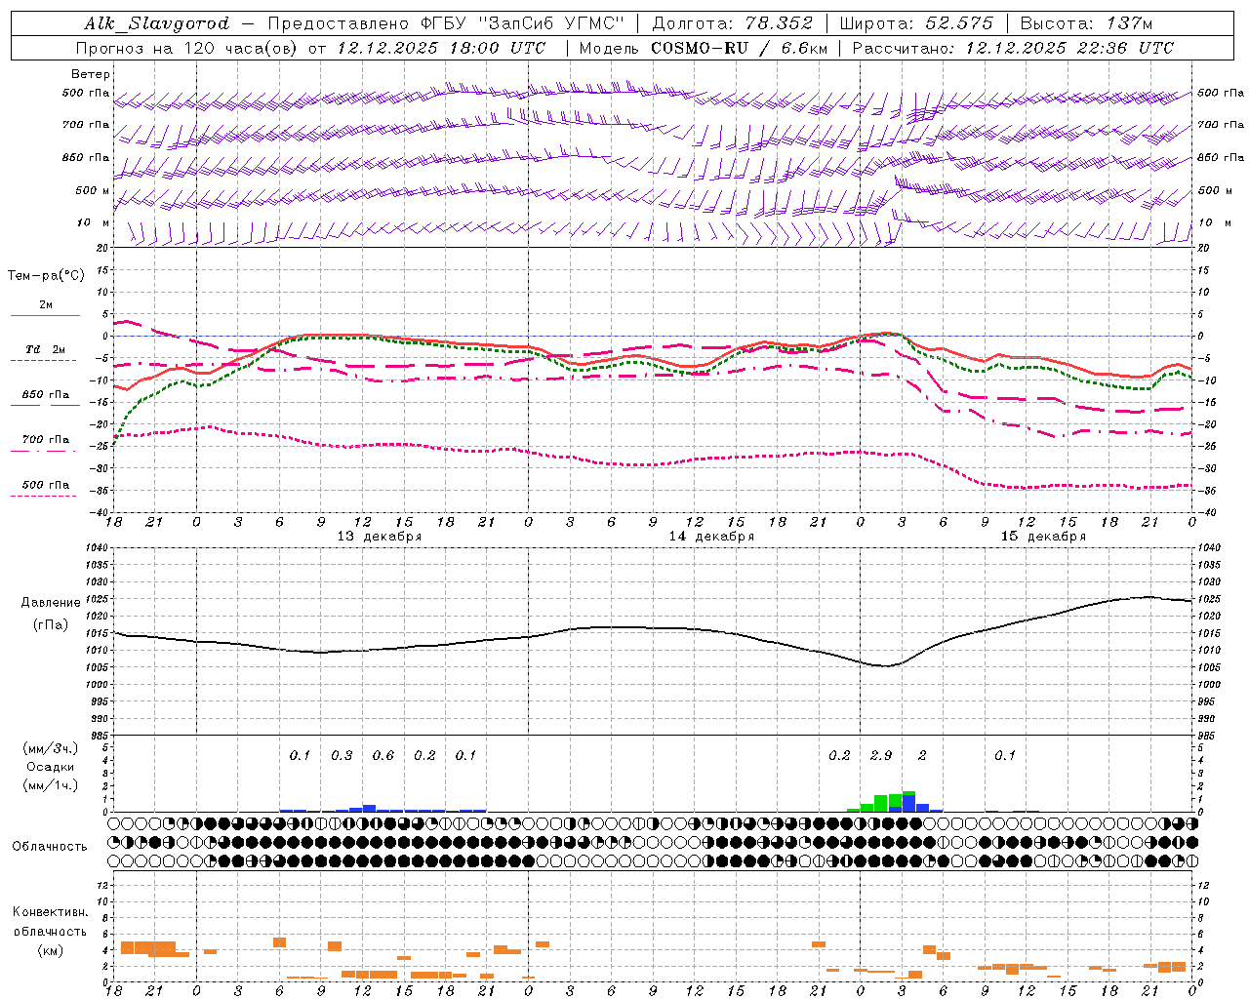Viewport: 1249px width, 999px height.
Task: Click the 13 декабря date label
Action: coord(380,537)
